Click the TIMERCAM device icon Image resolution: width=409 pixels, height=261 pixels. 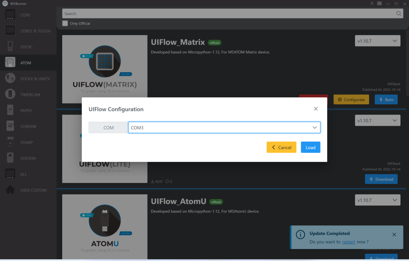pos(10,94)
